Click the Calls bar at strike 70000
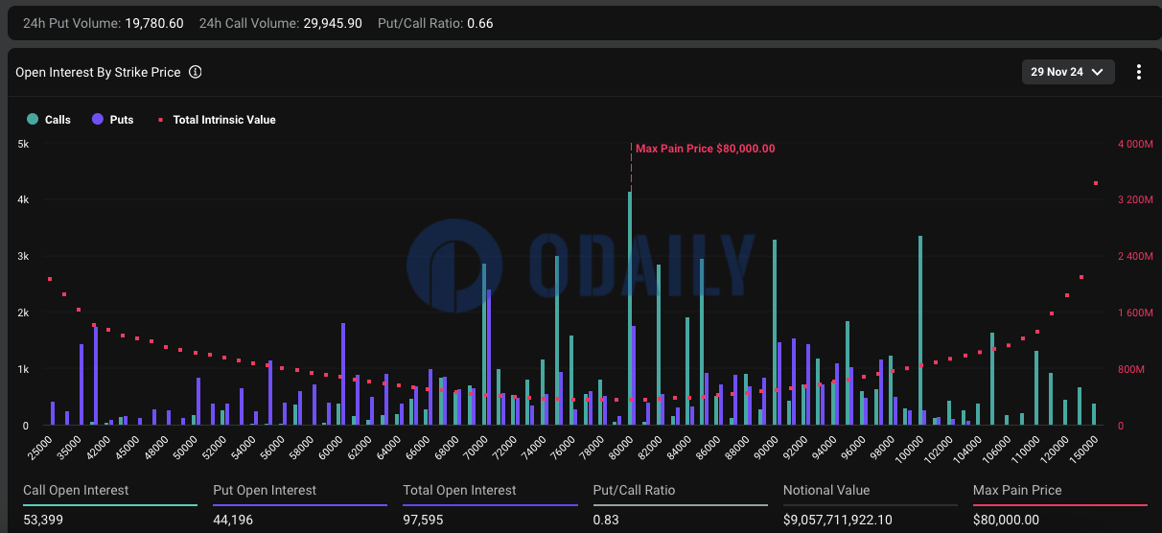1162x533 pixels. (x=484, y=344)
